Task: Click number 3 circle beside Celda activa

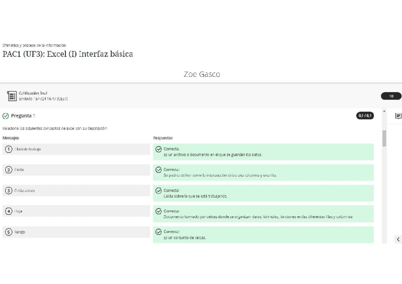Action: [x=9, y=191]
